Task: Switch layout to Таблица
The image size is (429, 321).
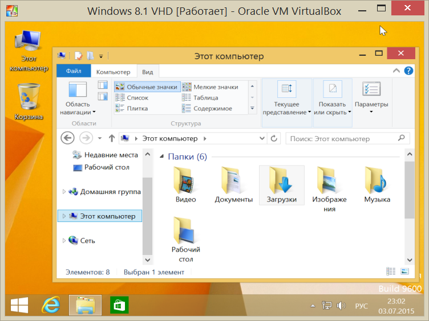Action: point(200,97)
